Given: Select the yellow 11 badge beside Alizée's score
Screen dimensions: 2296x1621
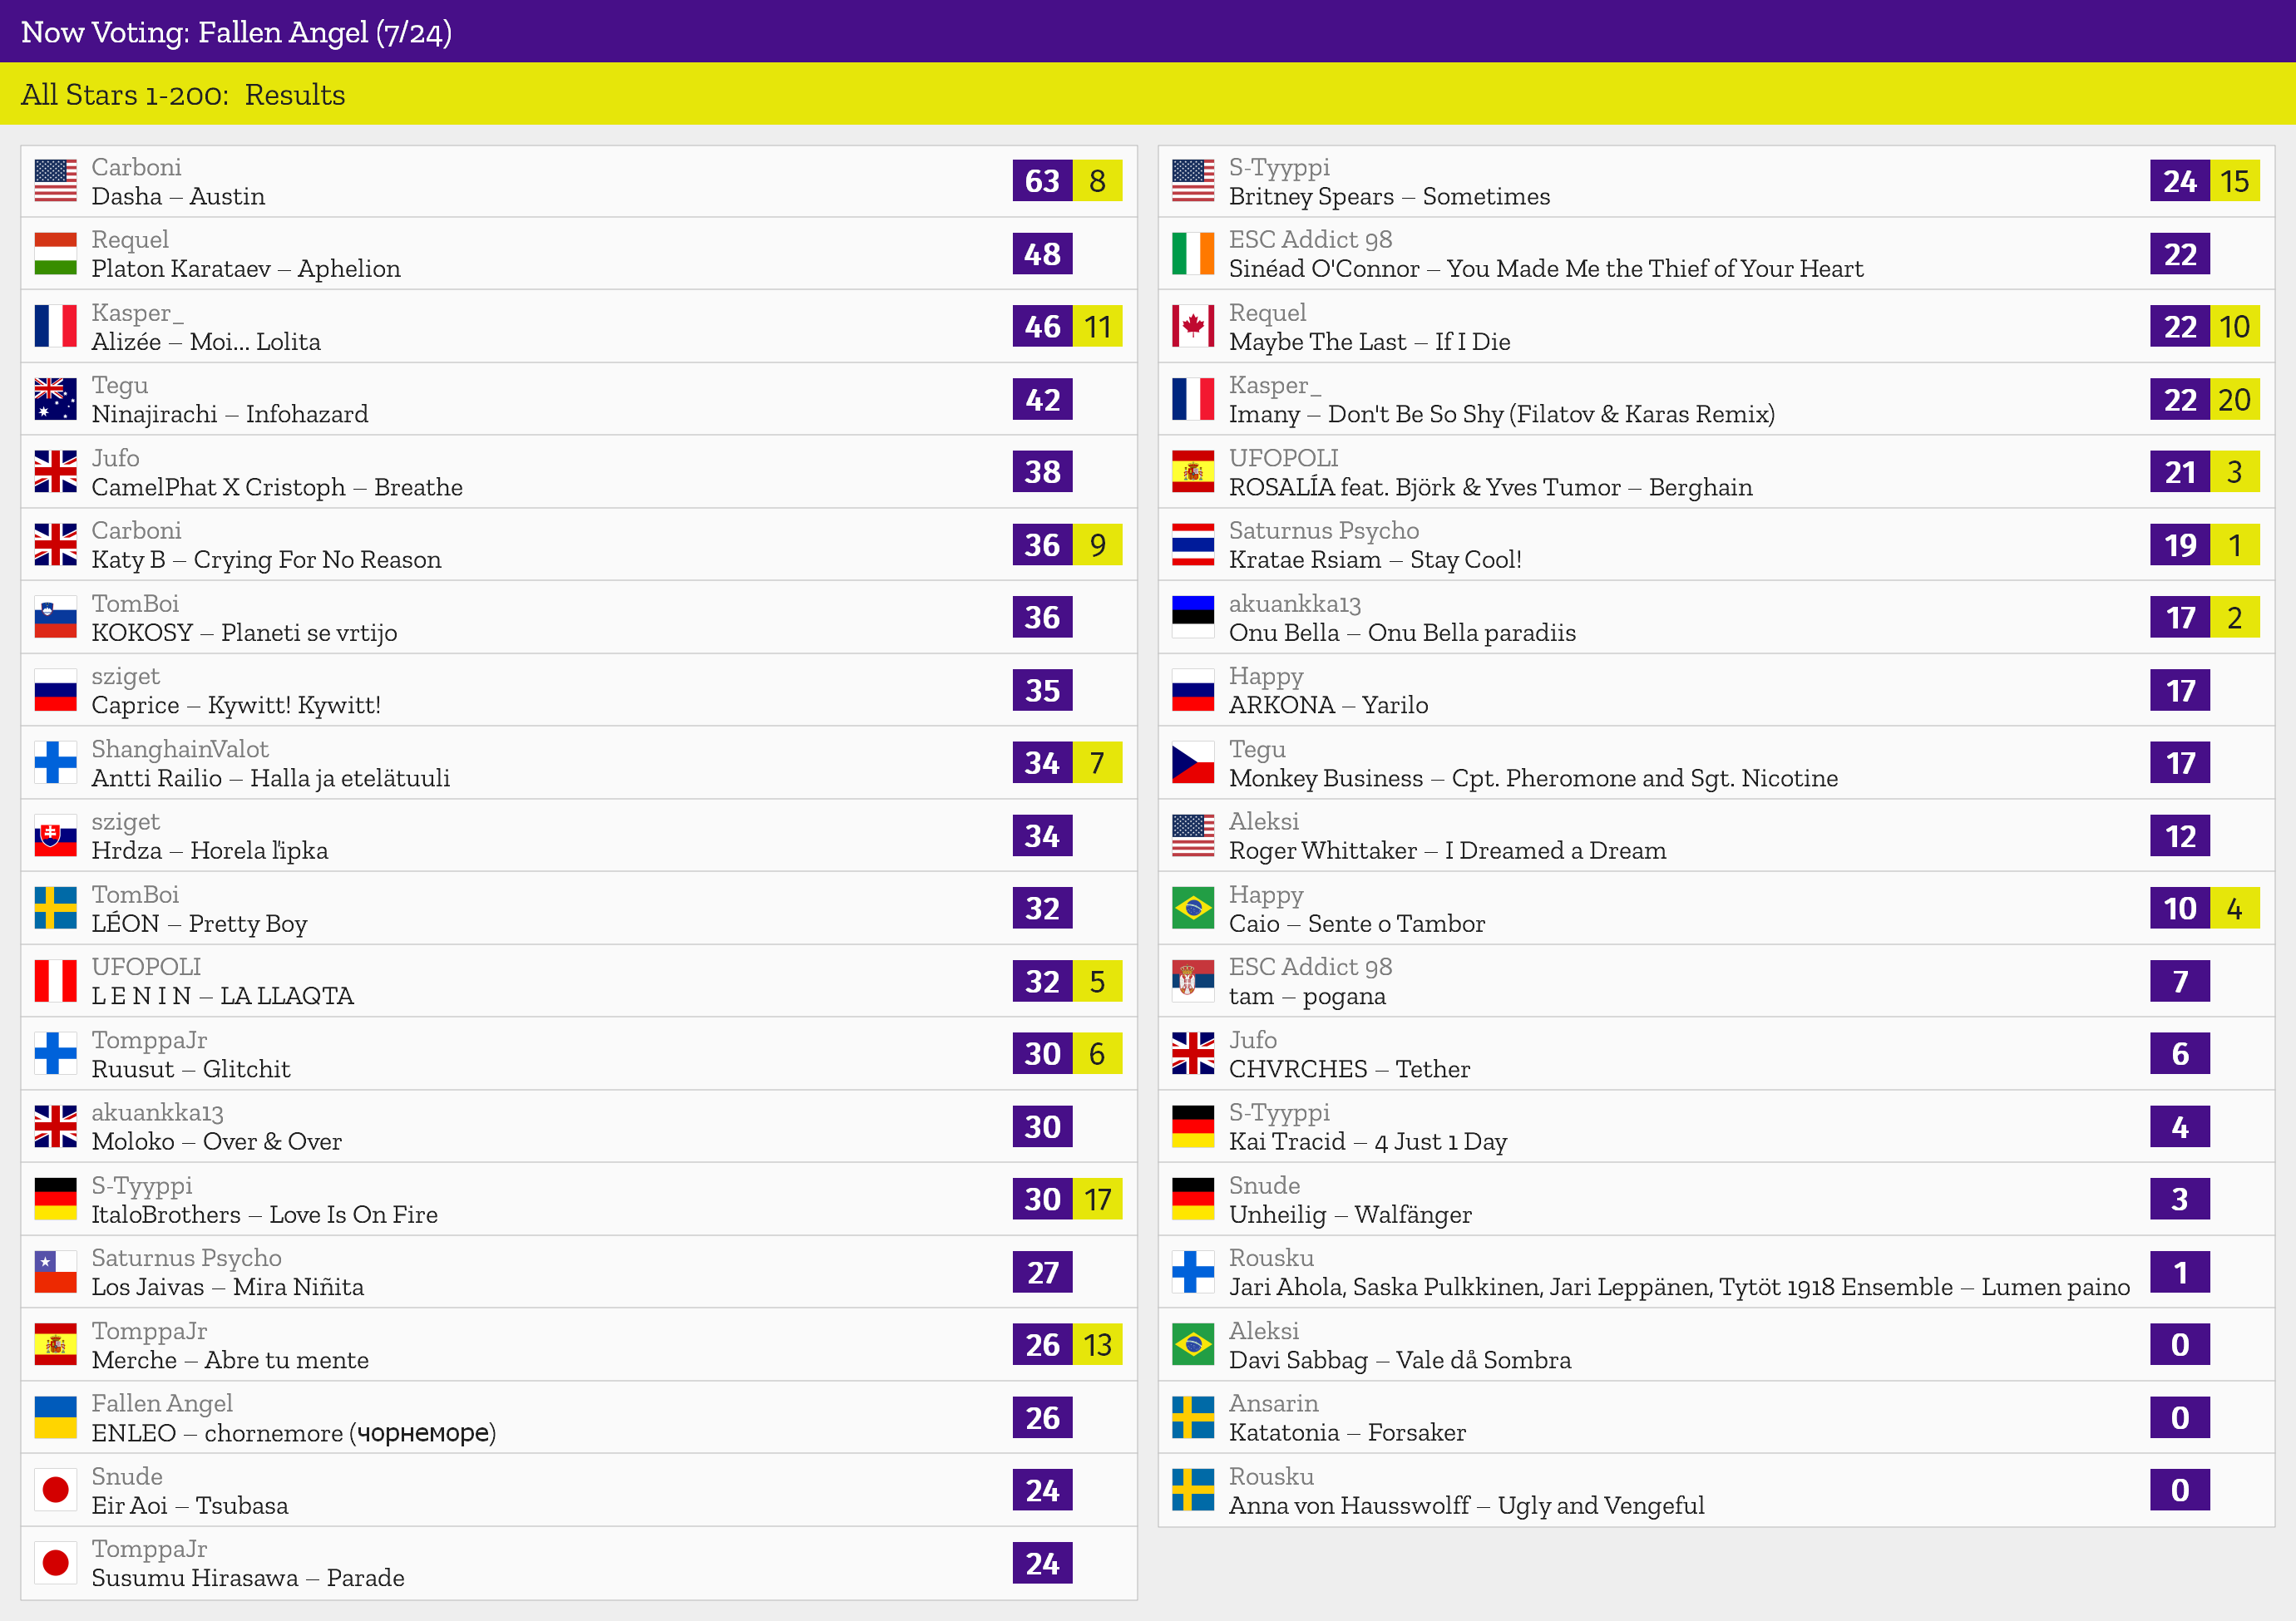Looking at the screenshot, I should pyautogui.click(x=1097, y=326).
